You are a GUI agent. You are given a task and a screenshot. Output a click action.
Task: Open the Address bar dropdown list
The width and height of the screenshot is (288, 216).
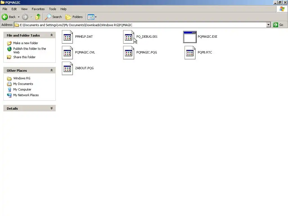click(x=268, y=25)
